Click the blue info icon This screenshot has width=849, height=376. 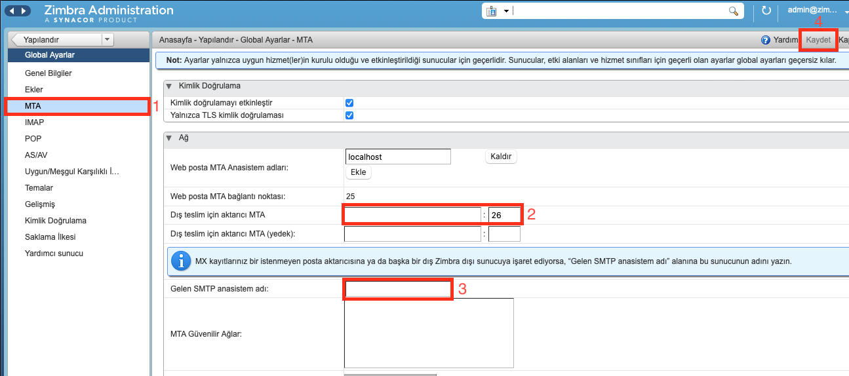click(181, 261)
